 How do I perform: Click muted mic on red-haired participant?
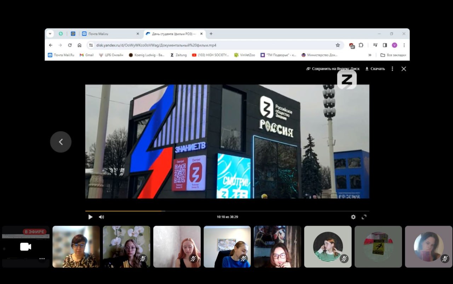click(x=193, y=259)
